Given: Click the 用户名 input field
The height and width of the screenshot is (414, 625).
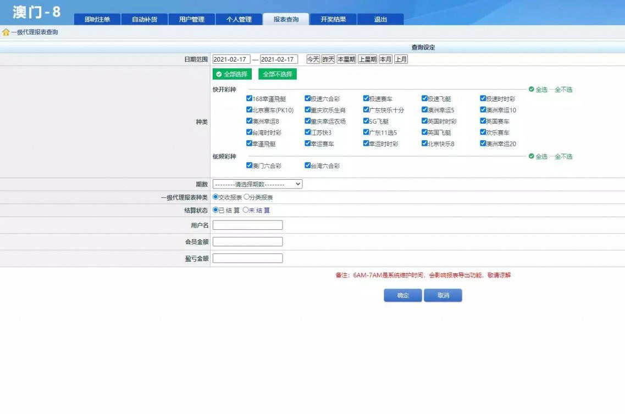Looking at the screenshot, I should (247, 225).
